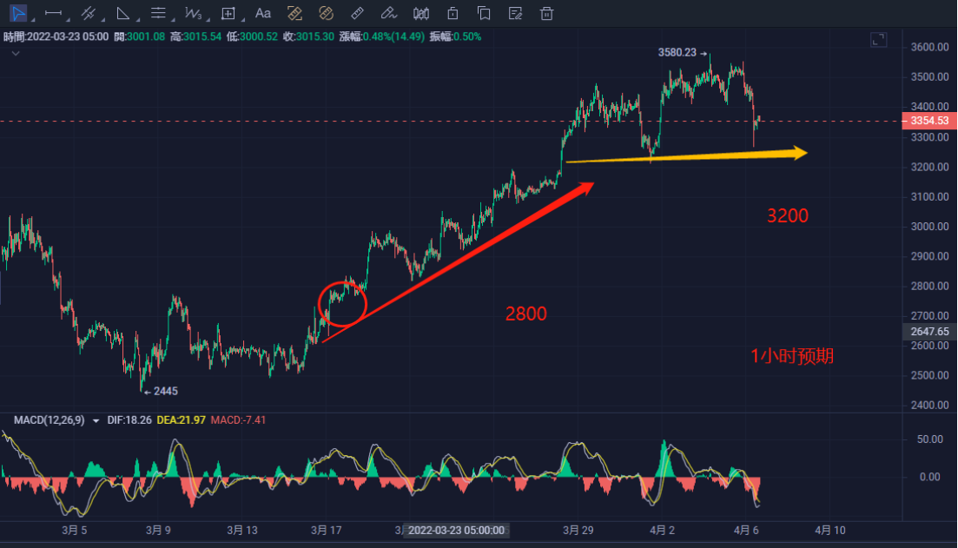Screen dimensions: 958x548
Task: Select the Elliott wave W3 tool
Action: [193, 13]
